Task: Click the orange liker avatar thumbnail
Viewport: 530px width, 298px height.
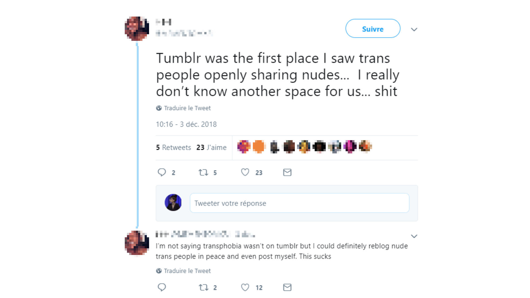Action: 259,147
